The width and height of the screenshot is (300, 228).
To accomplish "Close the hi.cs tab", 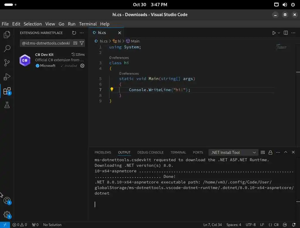I will (x=120, y=33).
